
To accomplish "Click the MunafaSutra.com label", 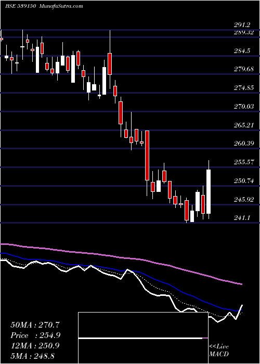I will click(61, 6).
